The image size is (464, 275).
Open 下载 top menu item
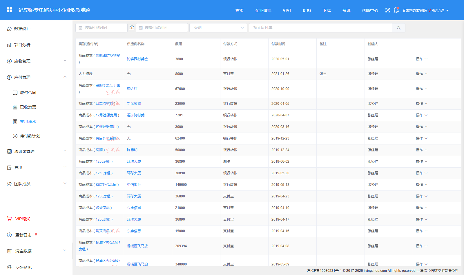[327, 10]
